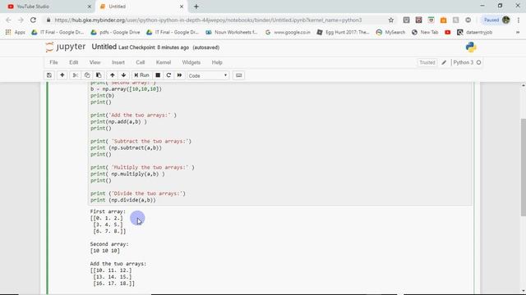
Task: Cut selected cells with scissors icon
Action: [x=76, y=75]
